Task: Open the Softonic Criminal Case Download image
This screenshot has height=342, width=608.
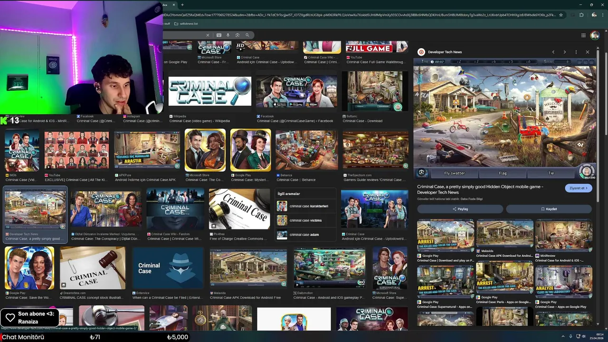Action: (375, 91)
